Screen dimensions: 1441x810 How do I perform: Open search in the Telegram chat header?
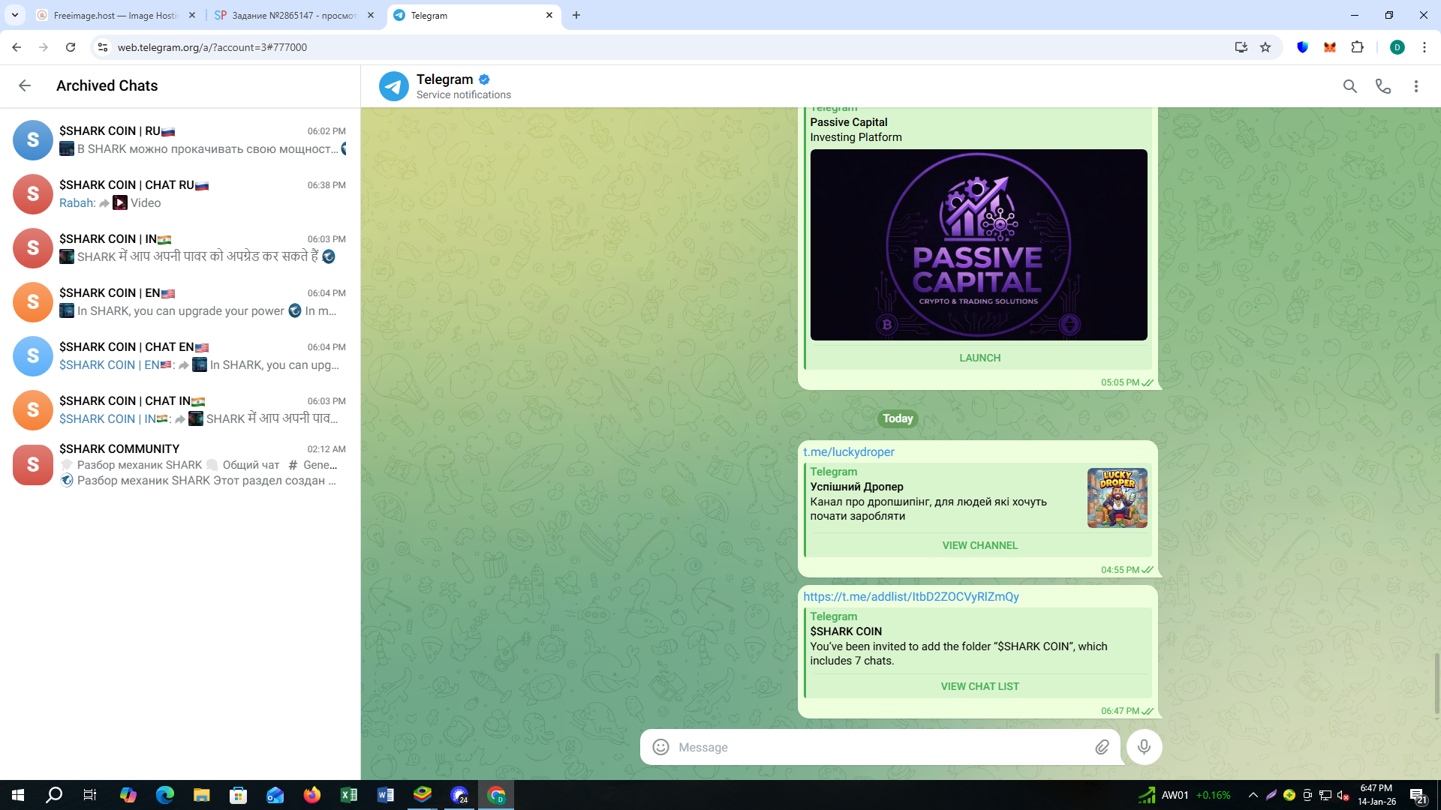coord(1349,86)
